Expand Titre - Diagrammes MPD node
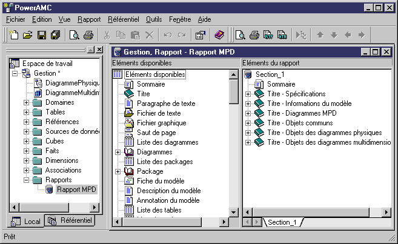Viewport: 398px width, 244px height. pyautogui.click(x=248, y=113)
